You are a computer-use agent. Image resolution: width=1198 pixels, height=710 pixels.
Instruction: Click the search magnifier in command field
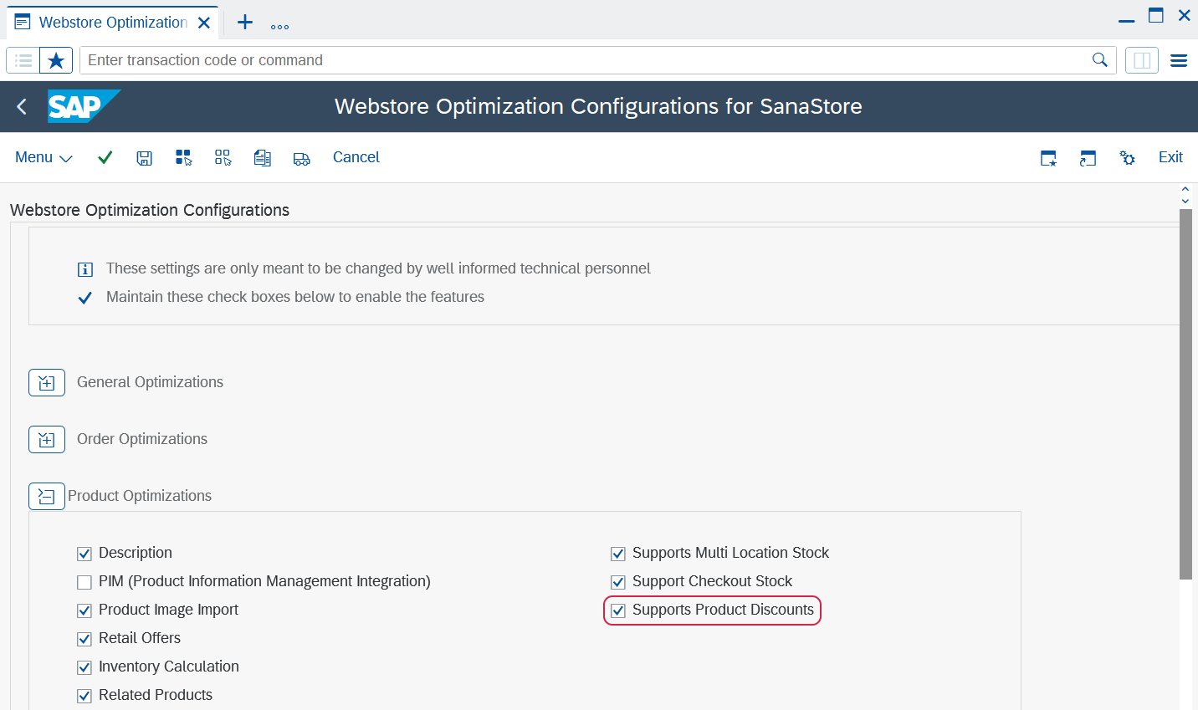click(1100, 60)
